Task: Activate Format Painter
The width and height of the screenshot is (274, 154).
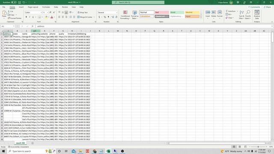Action: point(15,18)
